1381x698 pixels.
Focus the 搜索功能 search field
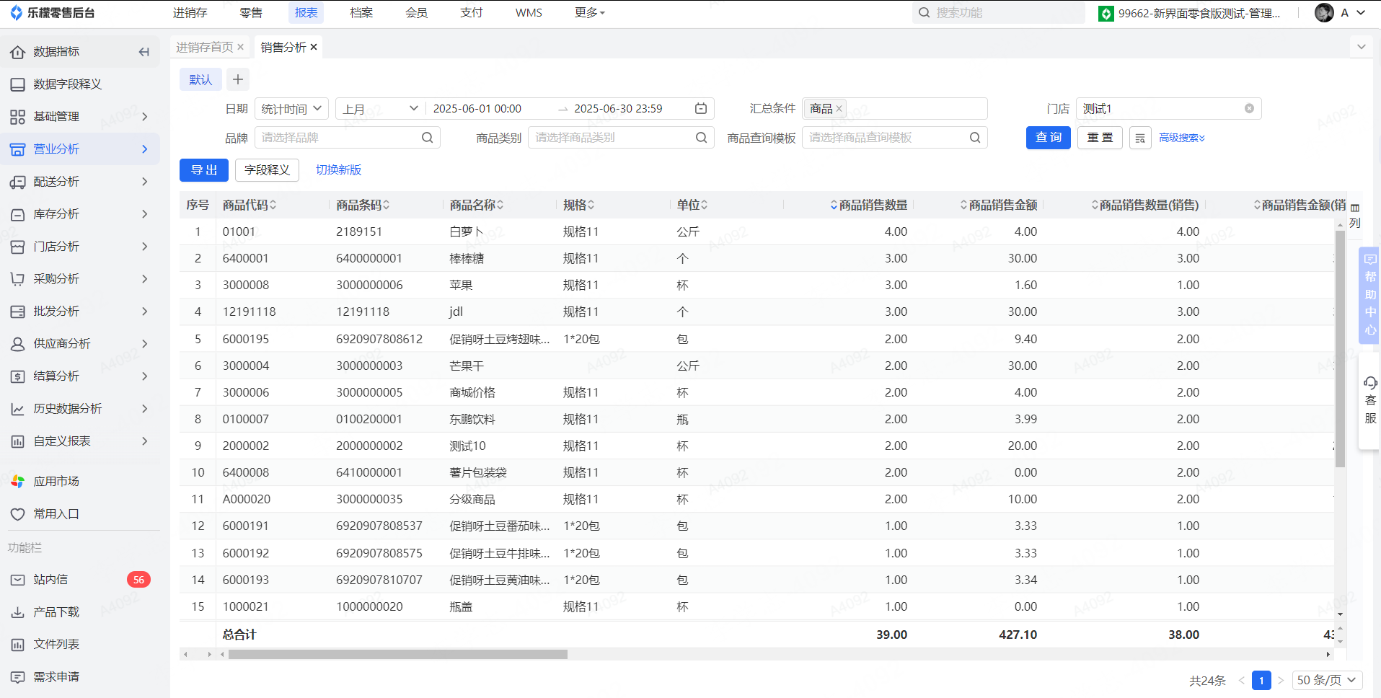coord(999,13)
